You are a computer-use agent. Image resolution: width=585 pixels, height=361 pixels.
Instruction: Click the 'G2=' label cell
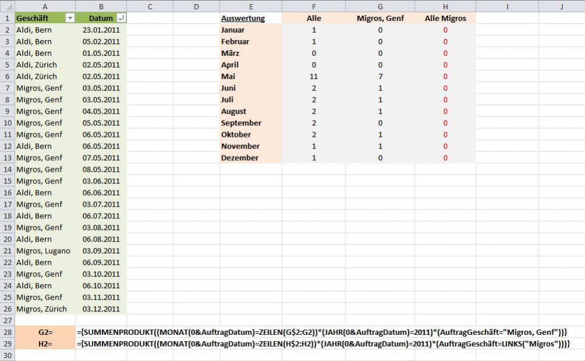coord(45,332)
